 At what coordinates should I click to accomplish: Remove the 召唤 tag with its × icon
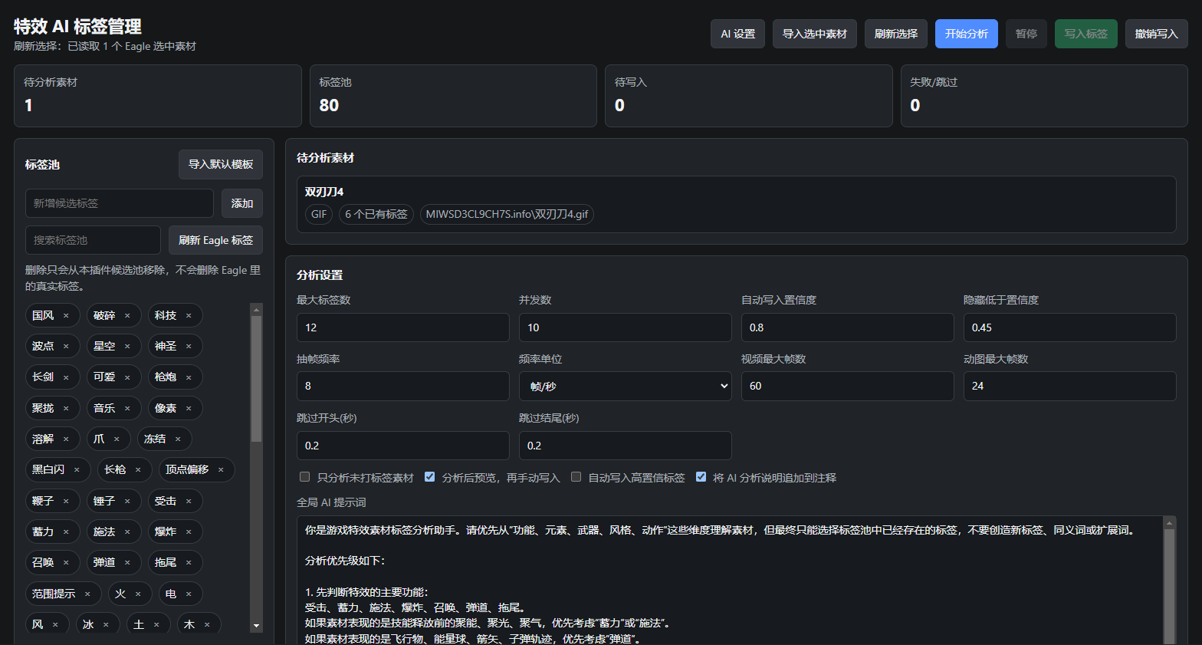tap(66, 563)
